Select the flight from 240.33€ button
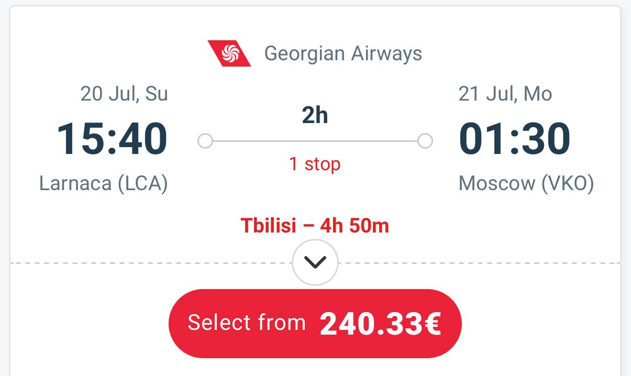 (x=315, y=324)
